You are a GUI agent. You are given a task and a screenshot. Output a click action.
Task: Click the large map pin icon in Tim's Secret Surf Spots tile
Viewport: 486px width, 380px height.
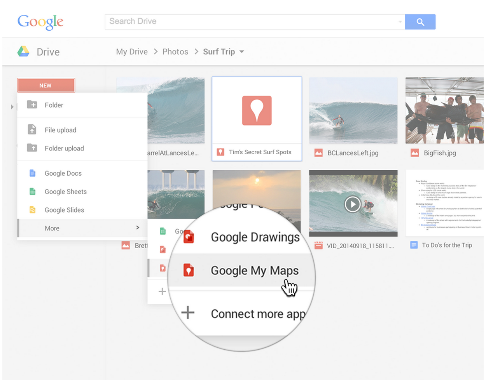(257, 110)
